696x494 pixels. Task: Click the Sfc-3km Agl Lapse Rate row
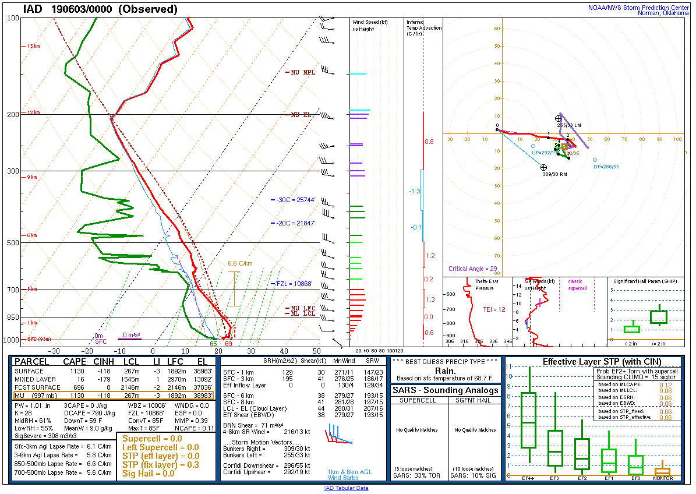[63, 446]
